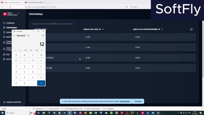Click calculator digit 0
This screenshot has height=115, width=204.
coord(25,83)
